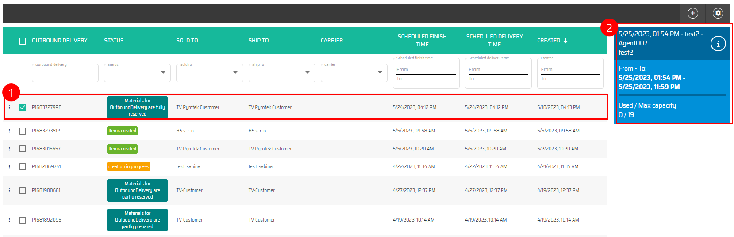Expand the Carrier filter dropdown
The image size is (734, 237).
click(380, 73)
